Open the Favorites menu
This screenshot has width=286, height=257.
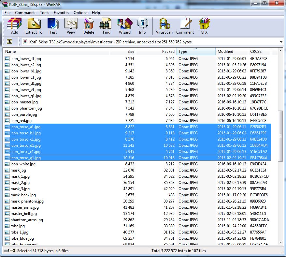tap(61, 13)
